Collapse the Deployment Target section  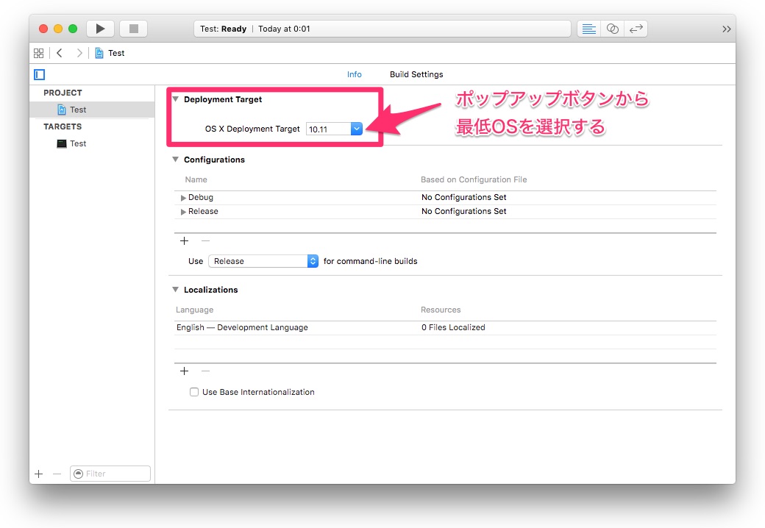(176, 99)
